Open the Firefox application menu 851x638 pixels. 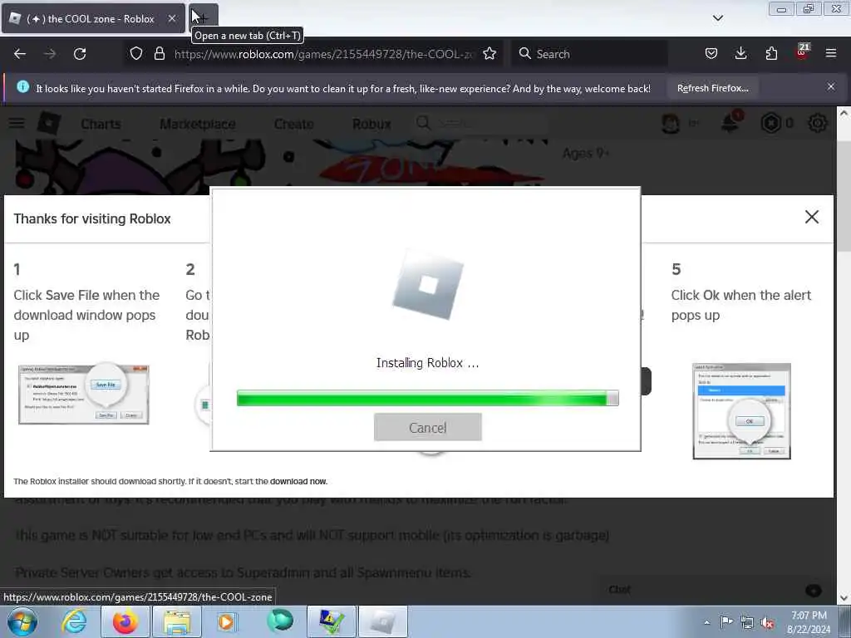pos(831,54)
